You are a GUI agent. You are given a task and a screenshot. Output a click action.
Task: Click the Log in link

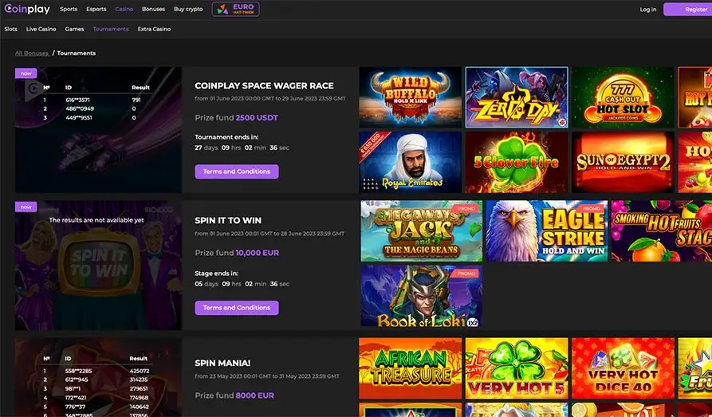point(648,10)
